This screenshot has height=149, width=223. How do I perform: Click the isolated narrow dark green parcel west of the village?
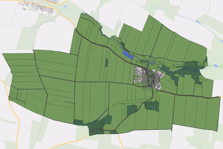click(107, 62)
